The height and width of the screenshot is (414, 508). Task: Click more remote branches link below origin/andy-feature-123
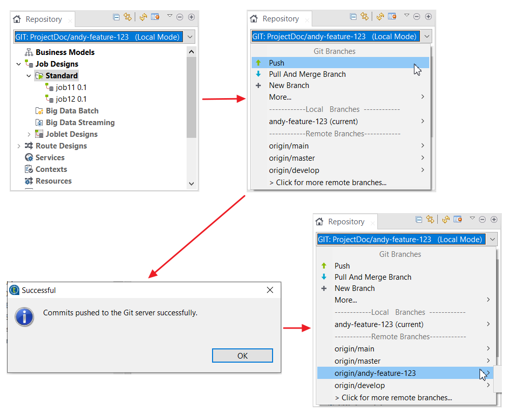pyautogui.click(x=394, y=398)
